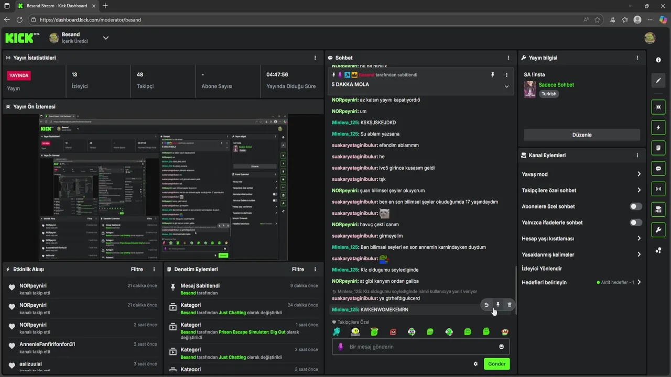Image resolution: width=671 pixels, height=377 pixels.
Task: Click Sadece Sohbet category link
Action: point(556,85)
